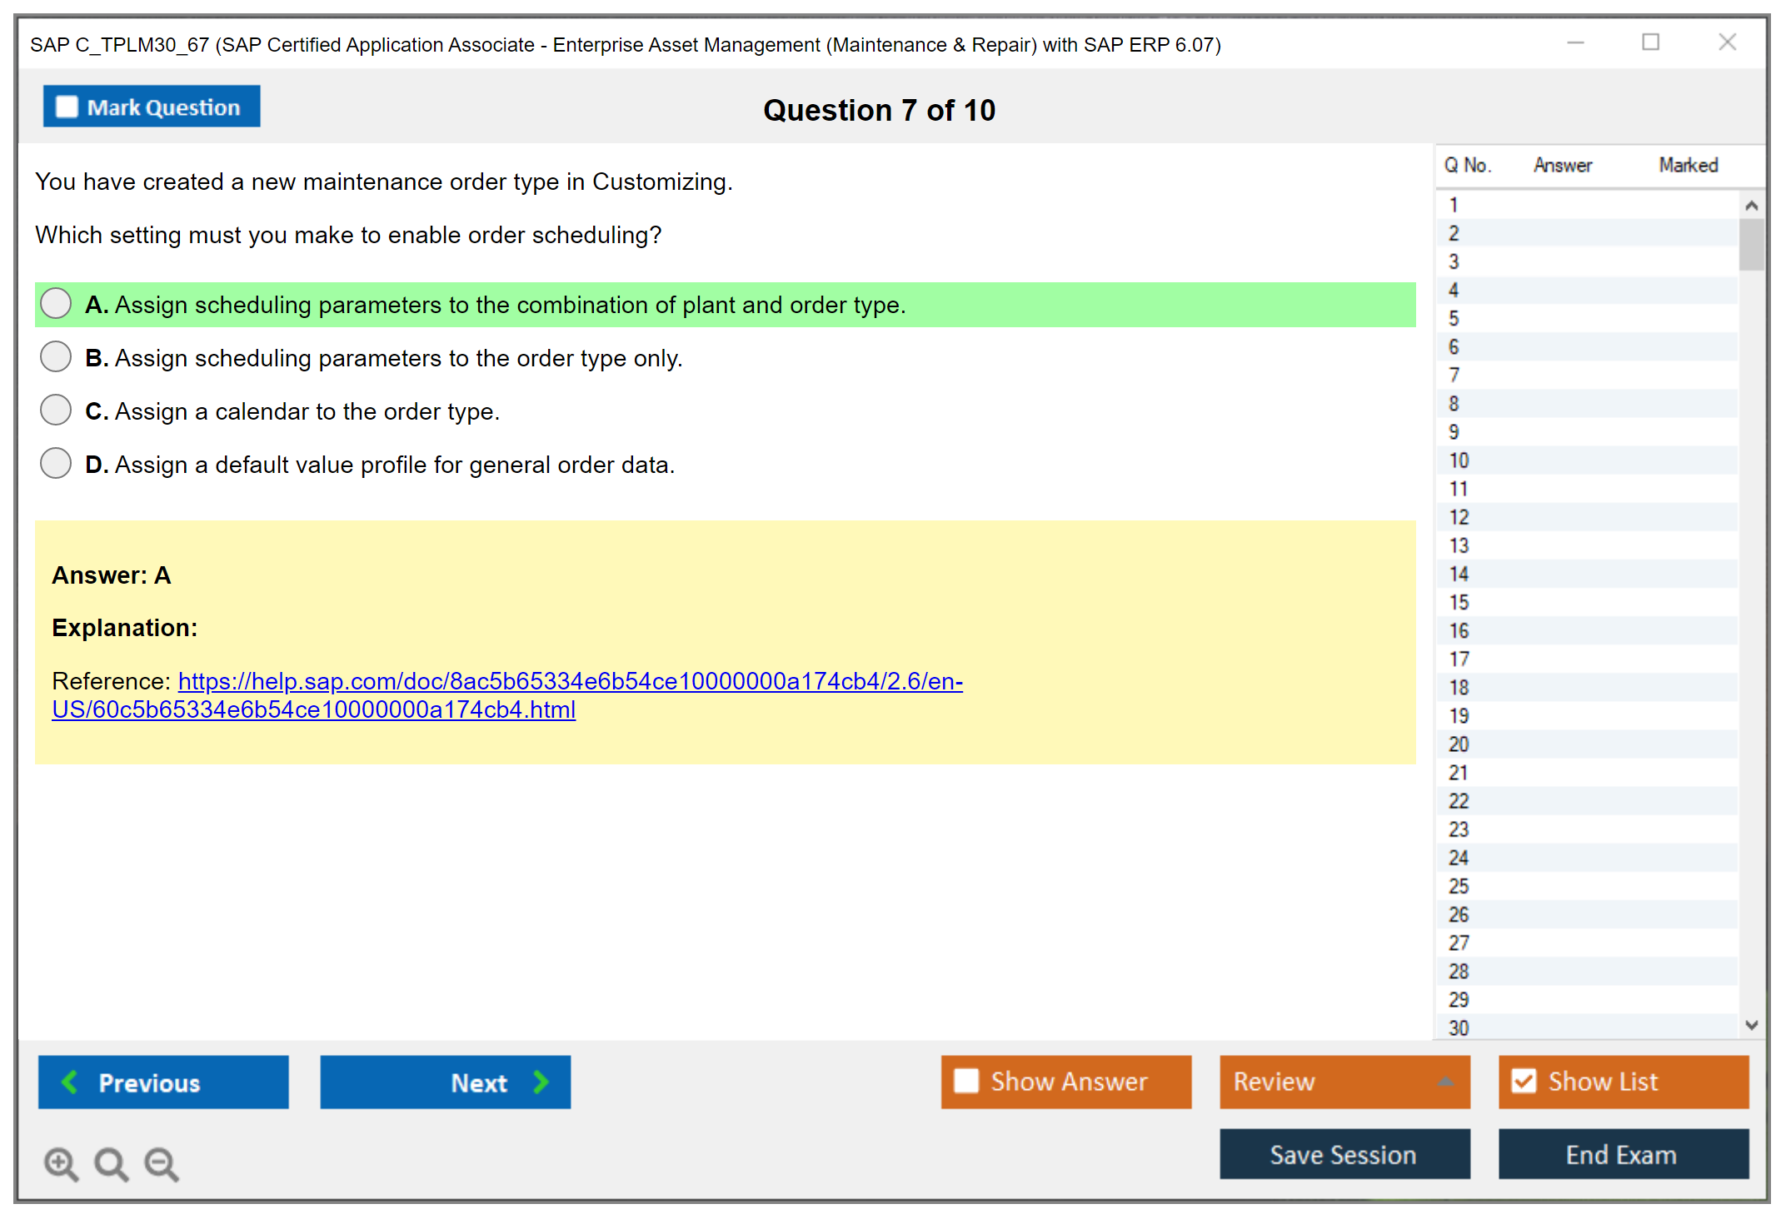Toggle the Mark Question checkbox
Viewport: 1791px width, 1224px height.
[67, 107]
